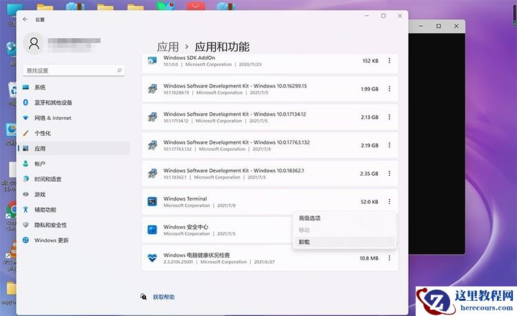Open 蓝牙和其他设备 settings
The image size is (517, 316).
point(52,103)
